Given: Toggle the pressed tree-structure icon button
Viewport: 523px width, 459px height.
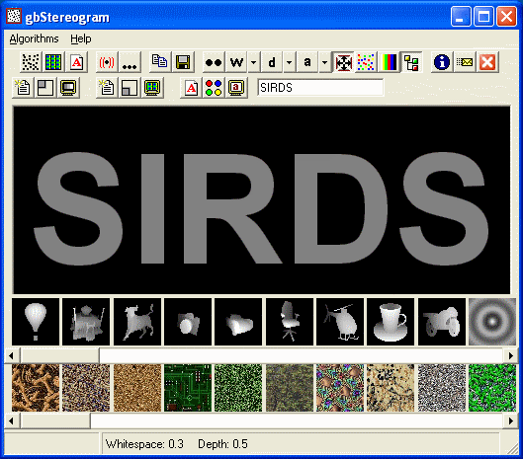Looking at the screenshot, I should click(411, 62).
